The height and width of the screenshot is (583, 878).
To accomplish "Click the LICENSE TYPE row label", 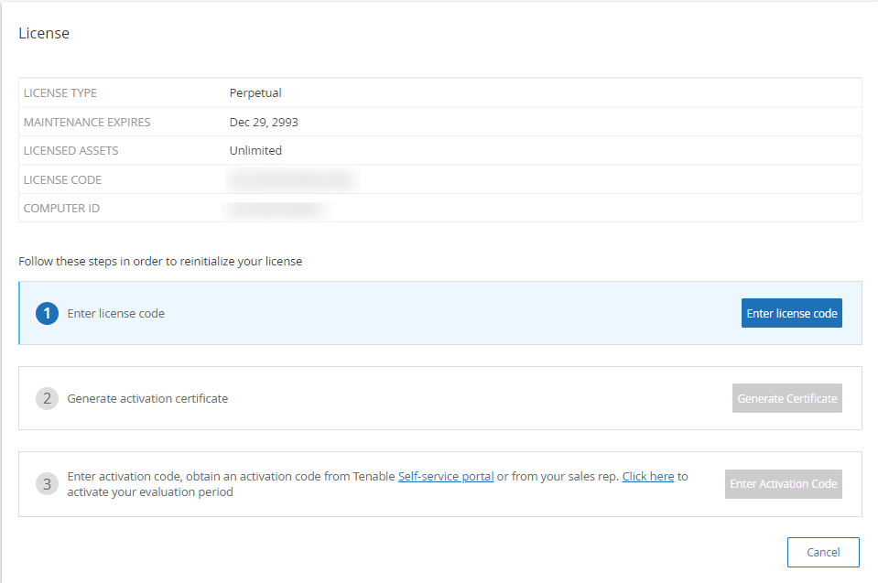I will (60, 92).
